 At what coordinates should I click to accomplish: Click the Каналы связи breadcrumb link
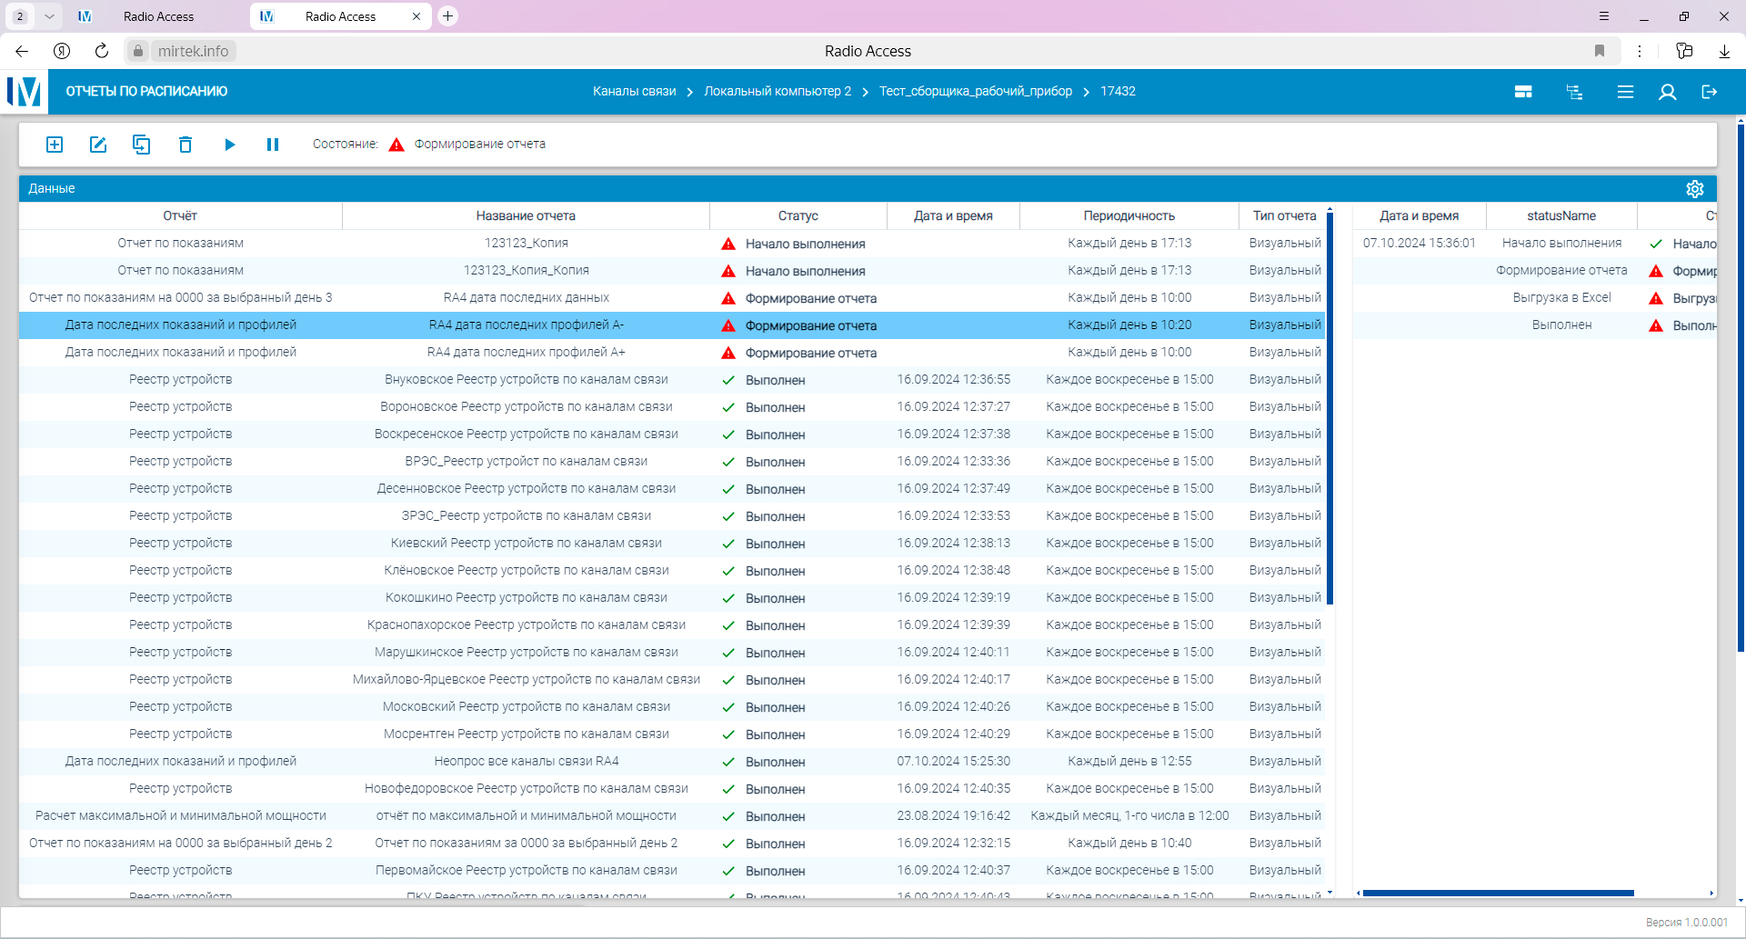[634, 92]
